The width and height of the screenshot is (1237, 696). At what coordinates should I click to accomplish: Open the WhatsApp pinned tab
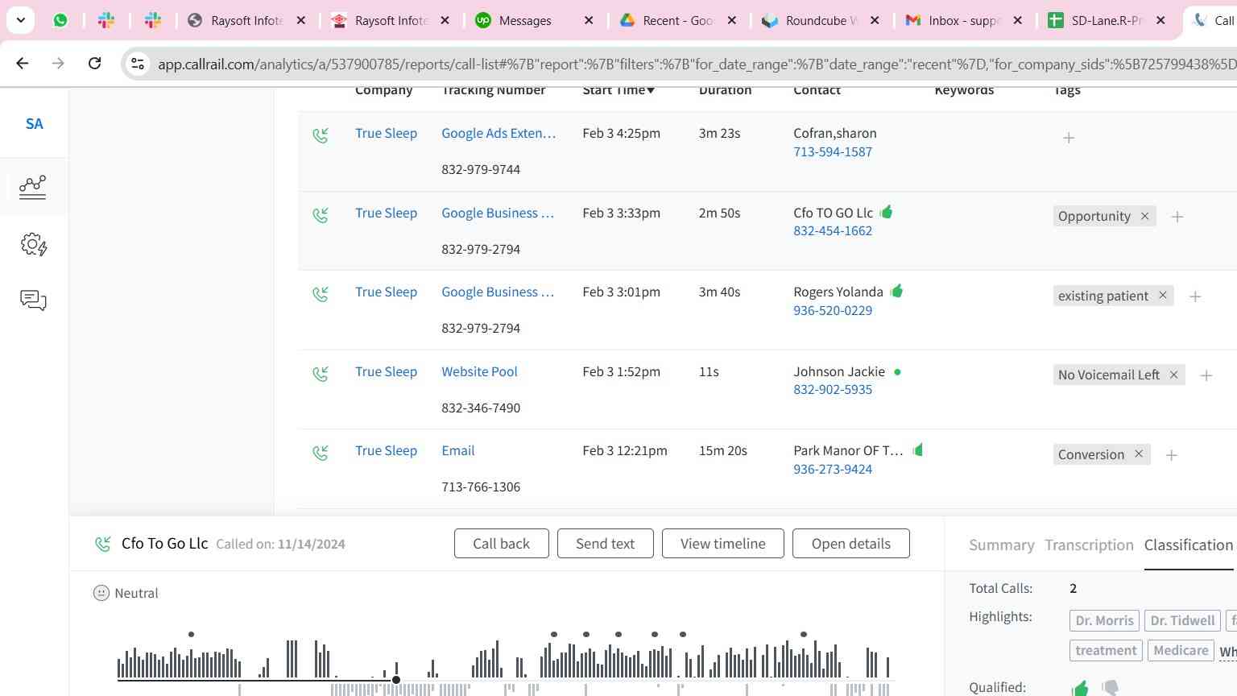(60, 20)
